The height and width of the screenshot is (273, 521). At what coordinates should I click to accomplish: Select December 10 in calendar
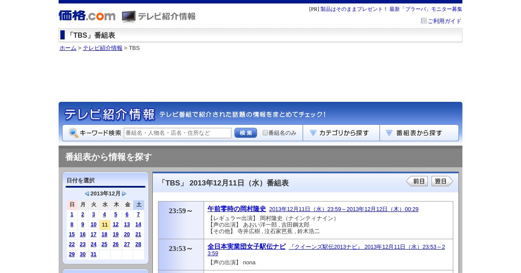[x=93, y=224]
